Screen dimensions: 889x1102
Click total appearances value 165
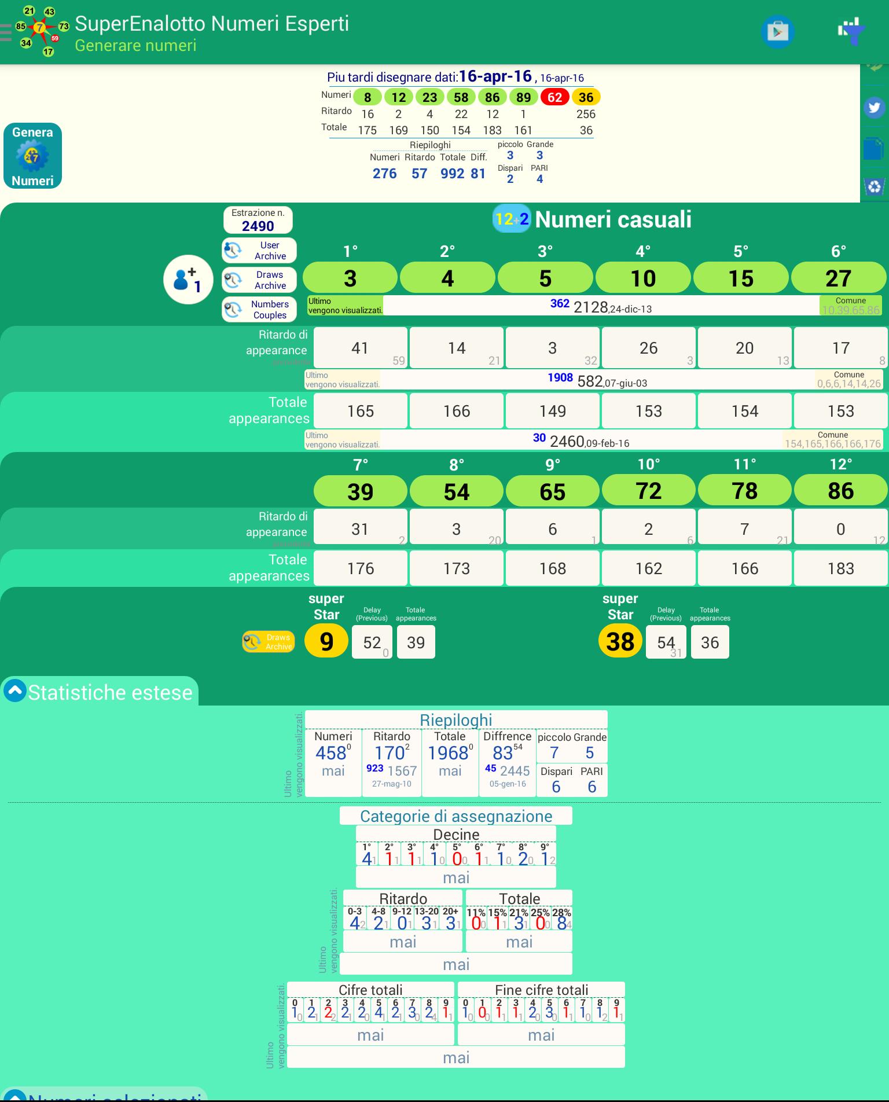tap(360, 411)
